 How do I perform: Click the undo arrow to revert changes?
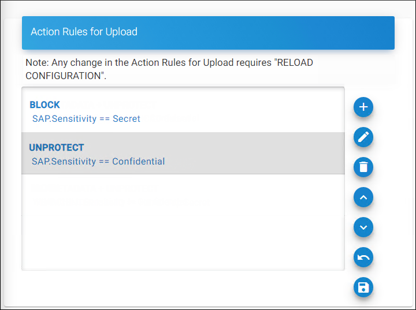[363, 257]
